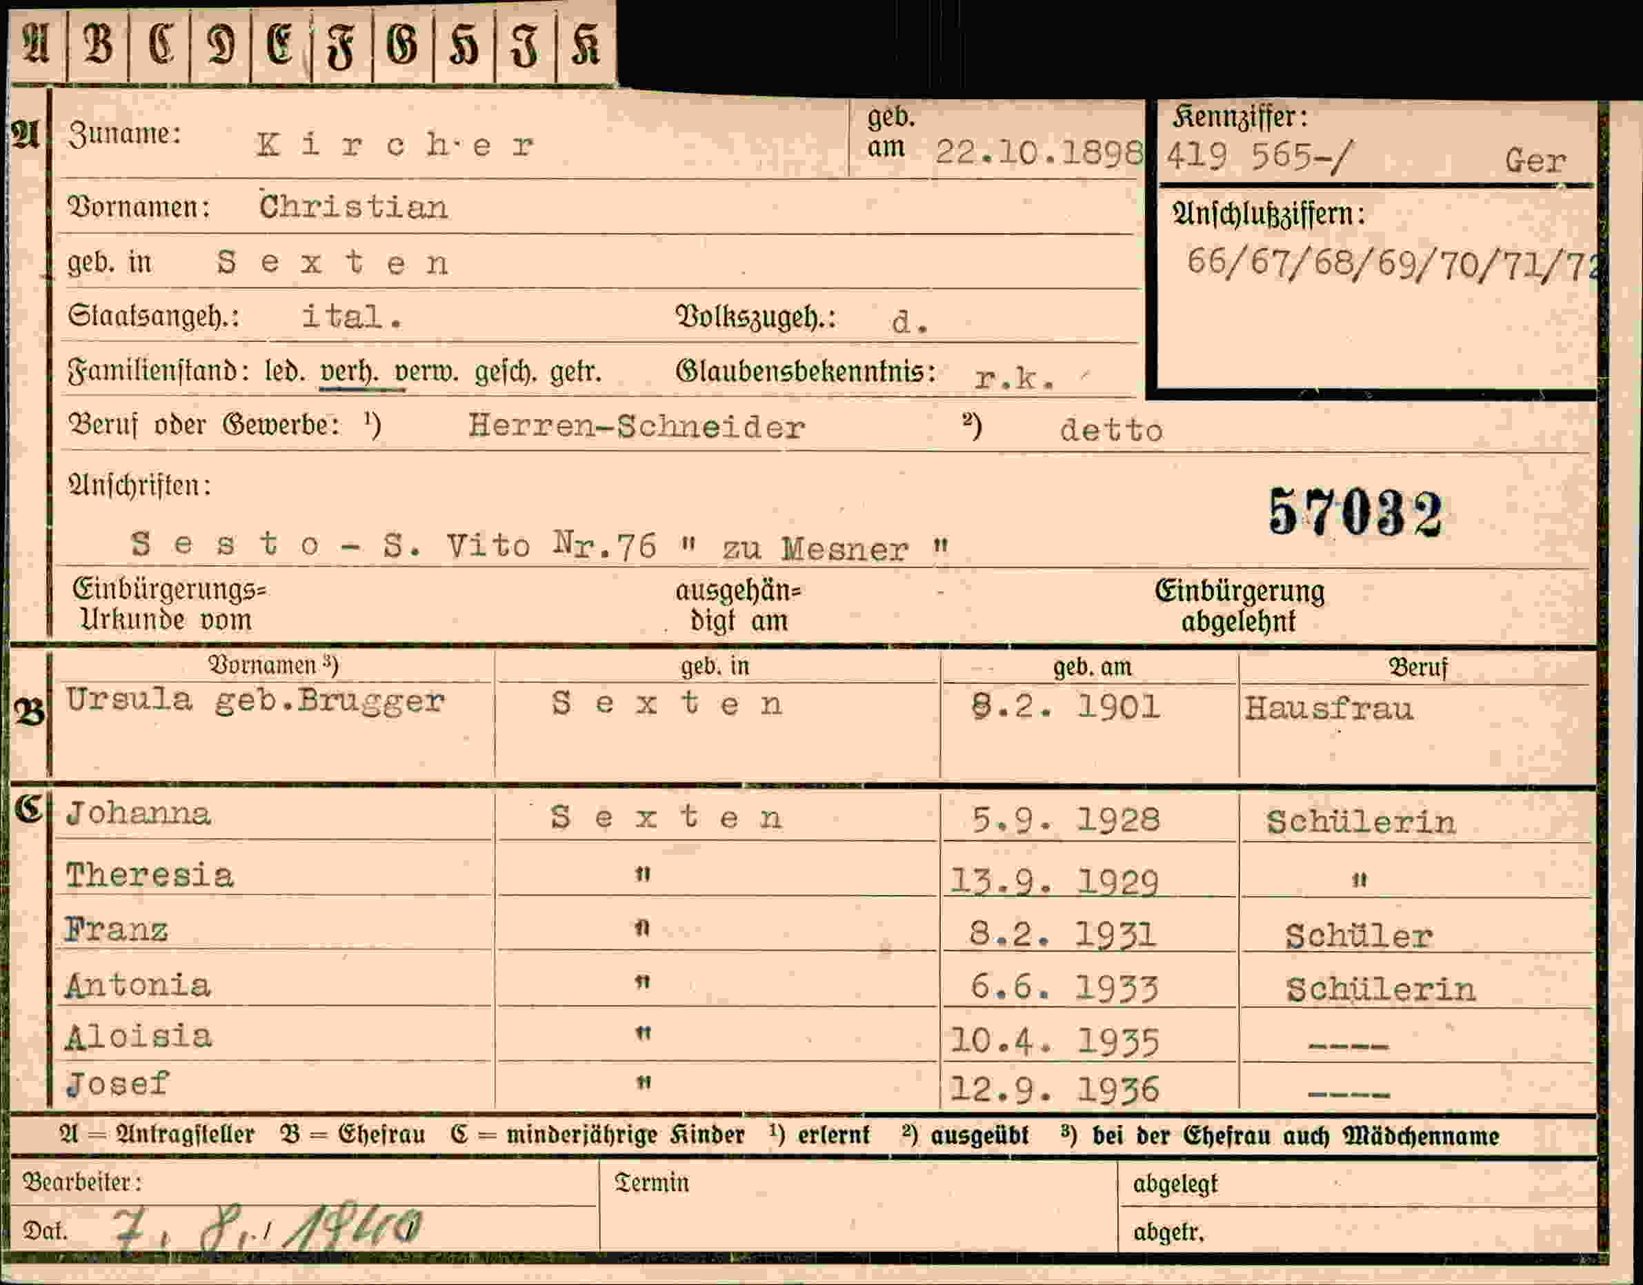
Task: Click the underlined marital status 'verh.'
Action: pos(349,372)
